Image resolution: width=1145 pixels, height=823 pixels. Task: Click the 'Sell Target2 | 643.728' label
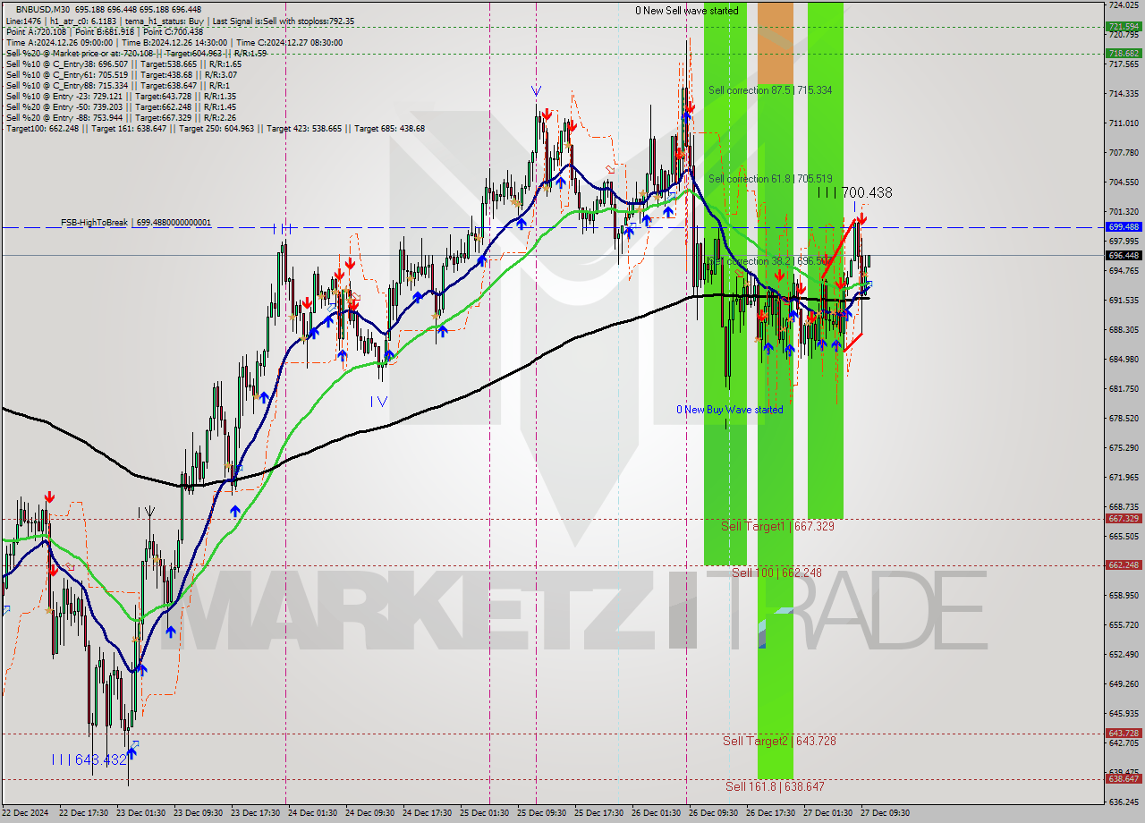point(779,741)
